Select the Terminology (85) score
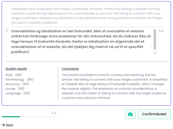173x129 pixels. coord(19,79)
